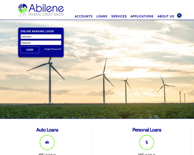Open the Accounts menu
The height and width of the screenshot is (155, 194).
coord(83,16)
